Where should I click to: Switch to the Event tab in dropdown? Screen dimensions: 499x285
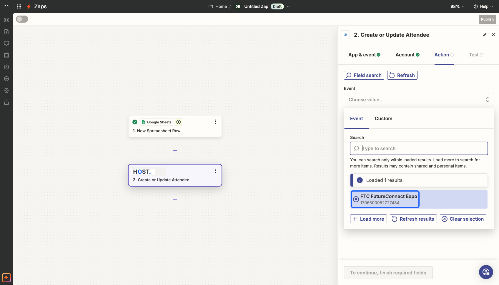pos(356,118)
